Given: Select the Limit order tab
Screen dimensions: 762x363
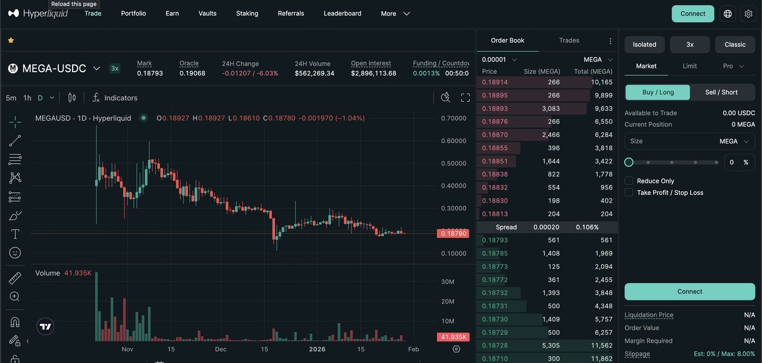Looking at the screenshot, I should tap(689, 66).
